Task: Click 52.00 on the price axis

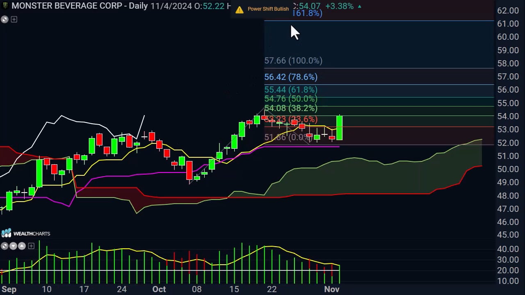Action: (508, 143)
